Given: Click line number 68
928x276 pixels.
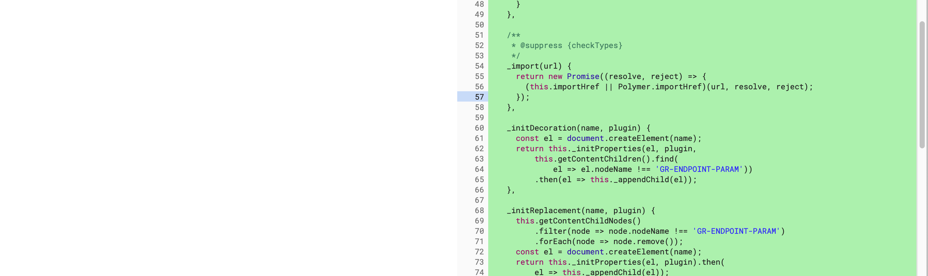Looking at the screenshot, I should point(479,211).
